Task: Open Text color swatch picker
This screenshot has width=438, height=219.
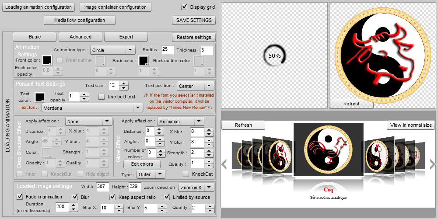Action: click(x=39, y=97)
